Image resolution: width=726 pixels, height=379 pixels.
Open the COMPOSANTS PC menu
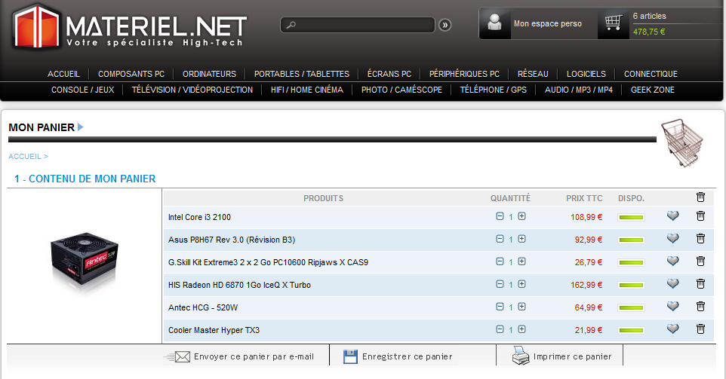tap(131, 74)
